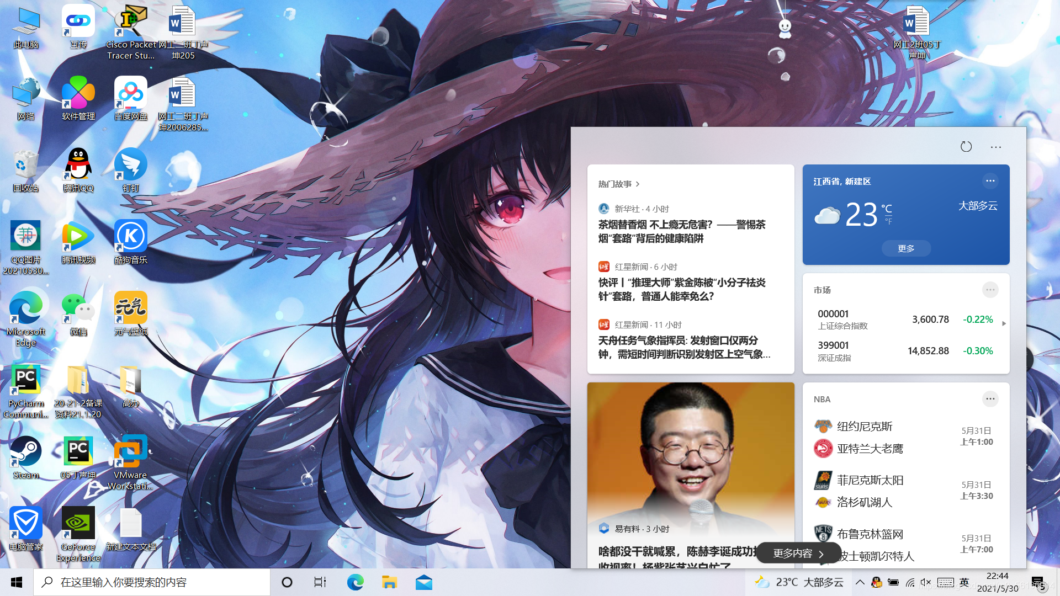Click the refresh icon in news panel

966,147
